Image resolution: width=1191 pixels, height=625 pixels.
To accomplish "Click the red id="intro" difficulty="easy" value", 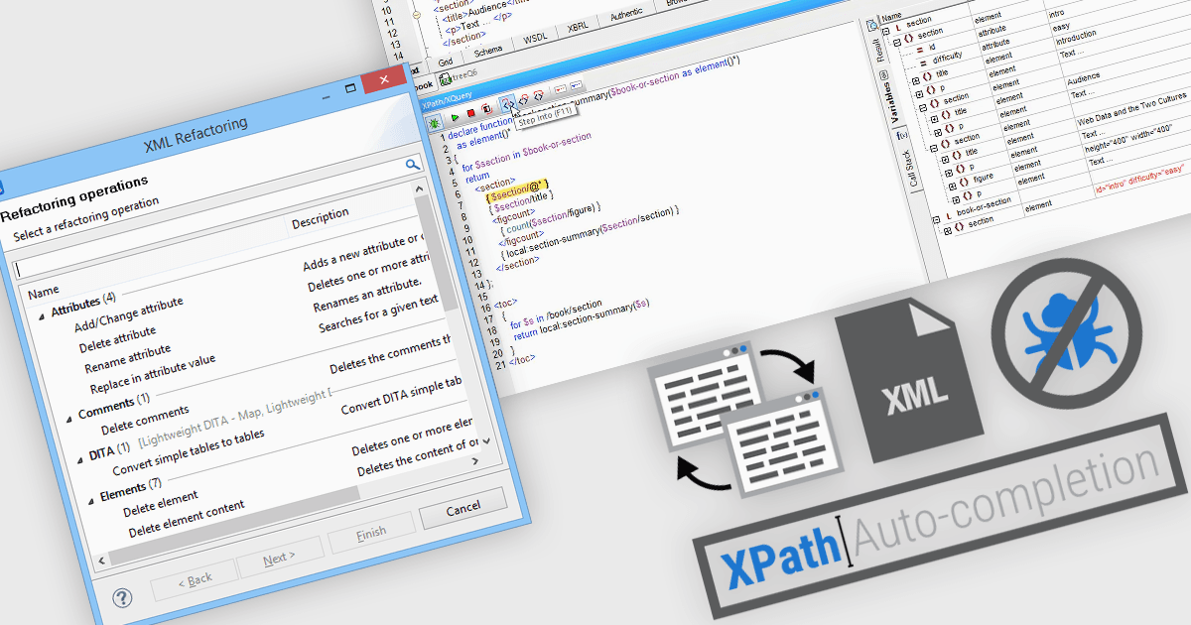I will pyautogui.click(x=1139, y=179).
